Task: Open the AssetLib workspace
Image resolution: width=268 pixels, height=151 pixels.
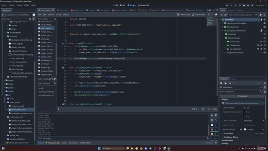Action: tap(143, 5)
